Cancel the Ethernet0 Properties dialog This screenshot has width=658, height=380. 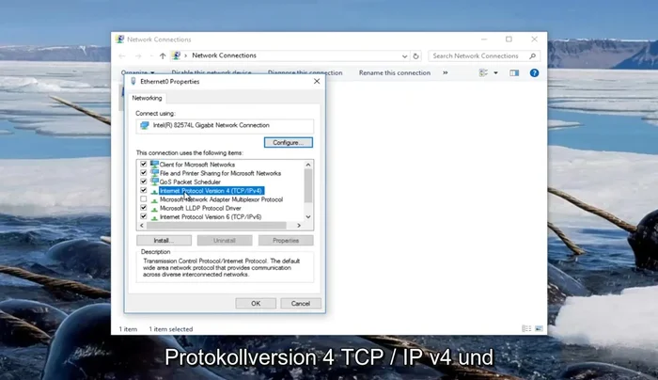coord(301,304)
